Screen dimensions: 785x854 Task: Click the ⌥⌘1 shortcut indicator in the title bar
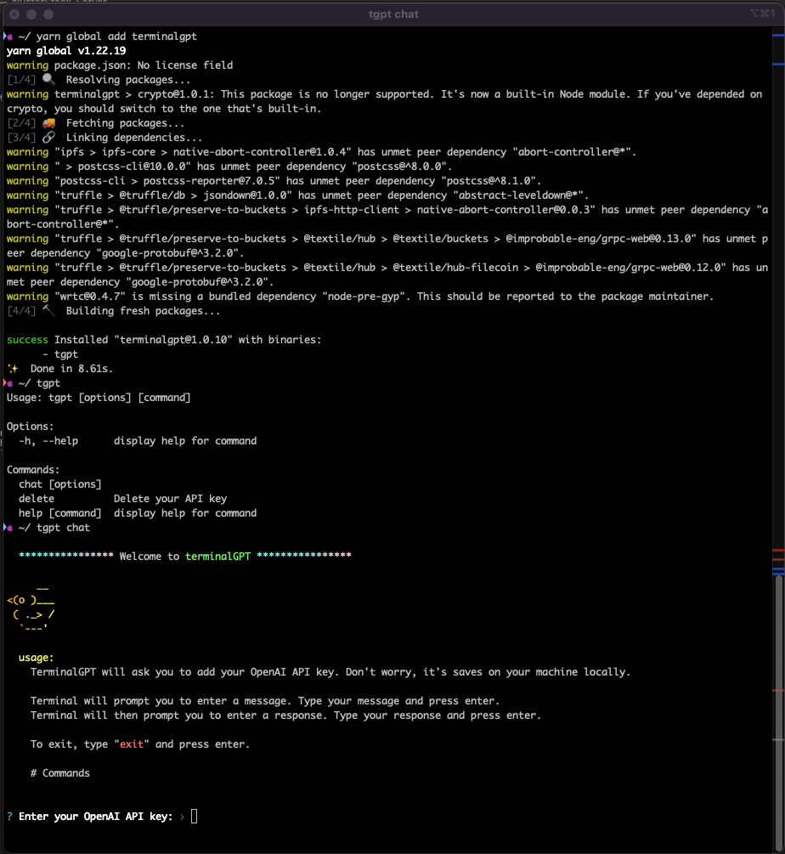(x=762, y=14)
